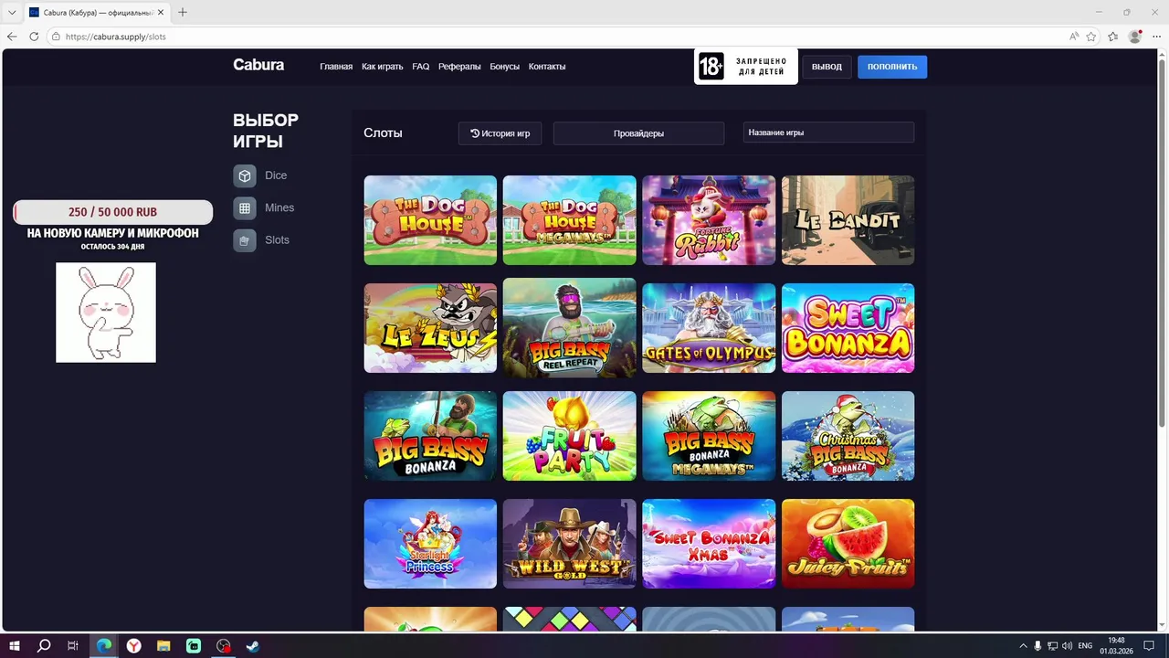Select the Big Bass Bonanza slot
The height and width of the screenshot is (658, 1169).
[430, 436]
